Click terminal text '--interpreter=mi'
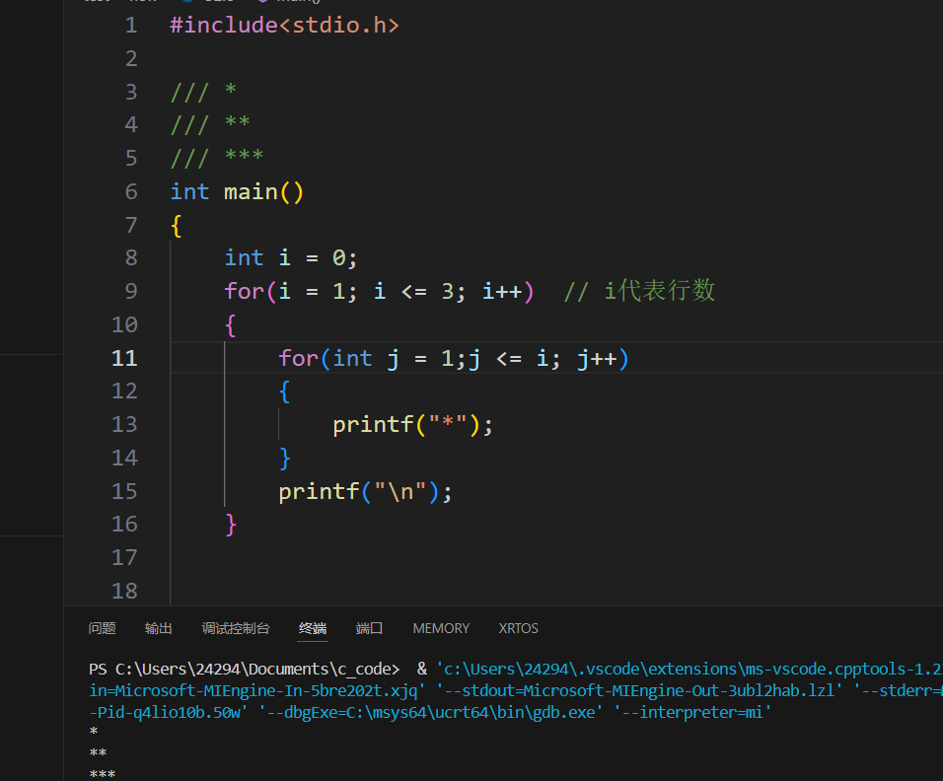The height and width of the screenshot is (781, 943). pos(692,712)
